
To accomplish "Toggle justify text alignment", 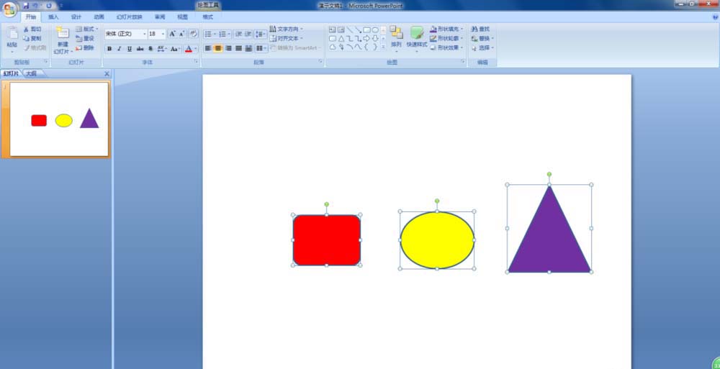I will pyautogui.click(x=238, y=48).
